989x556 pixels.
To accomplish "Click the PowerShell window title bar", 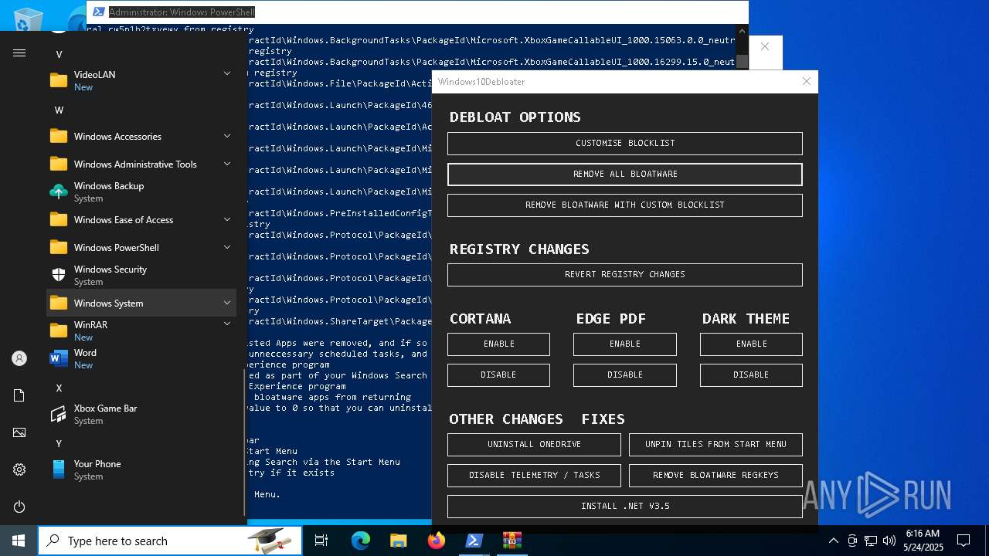I will 417,12.
